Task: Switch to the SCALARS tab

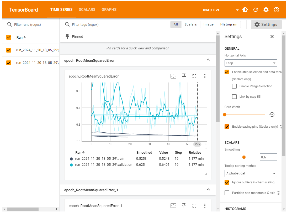Action: 87,9
